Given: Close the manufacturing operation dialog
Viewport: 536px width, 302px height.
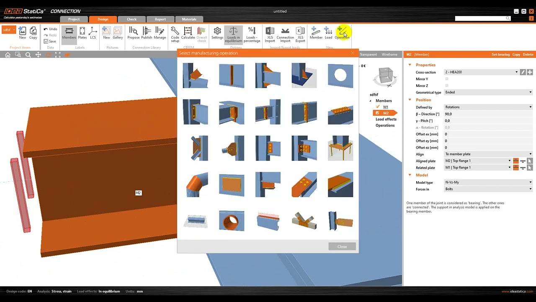Looking at the screenshot, I should pos(342,247).
